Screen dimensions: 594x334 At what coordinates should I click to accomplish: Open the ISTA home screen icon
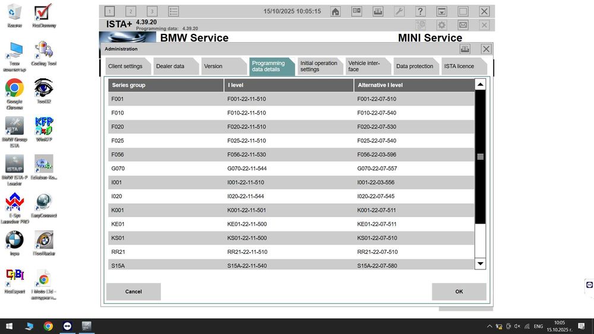pos(335,11)
